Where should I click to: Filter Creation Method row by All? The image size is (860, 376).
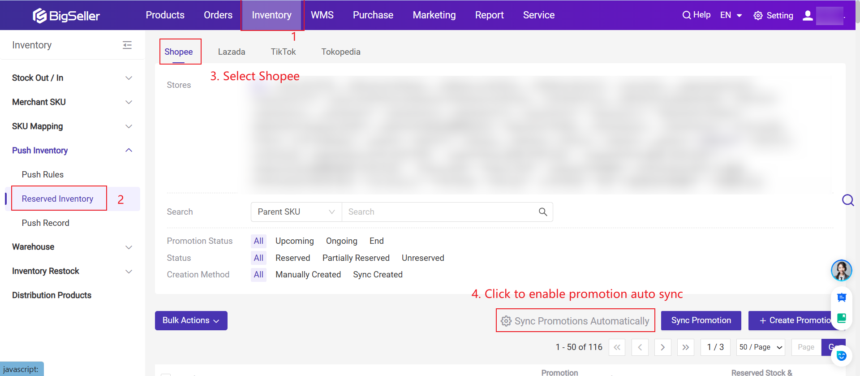[x=258, y=275]
